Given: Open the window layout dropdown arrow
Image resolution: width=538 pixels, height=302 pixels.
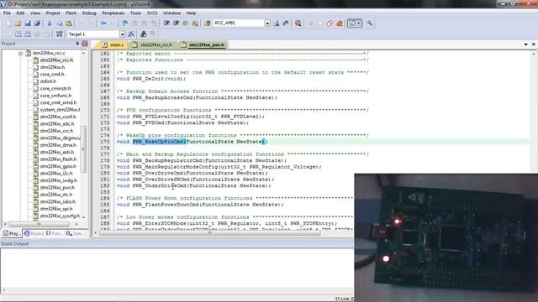Looking at the screenshot, I should pyautogui.click(x=359, y=23).
